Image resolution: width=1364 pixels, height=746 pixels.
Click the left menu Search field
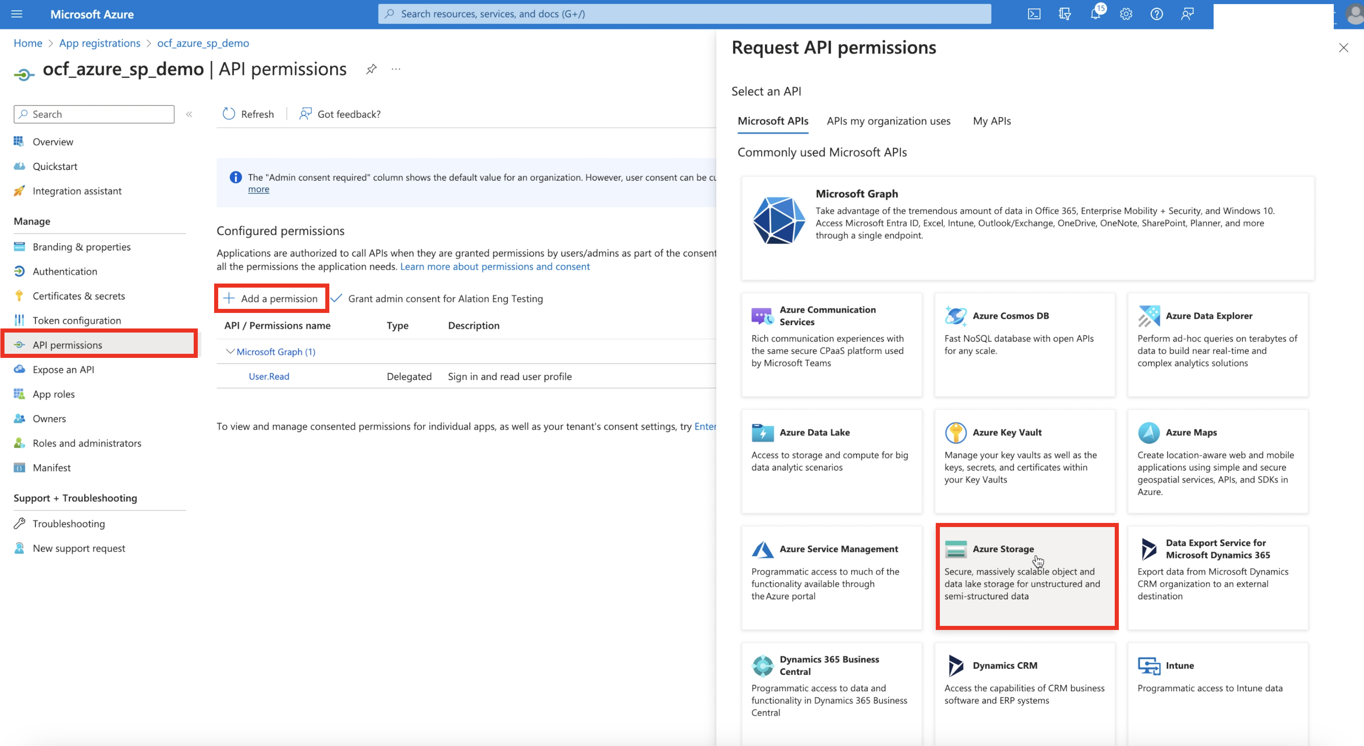tap(94, 114)
